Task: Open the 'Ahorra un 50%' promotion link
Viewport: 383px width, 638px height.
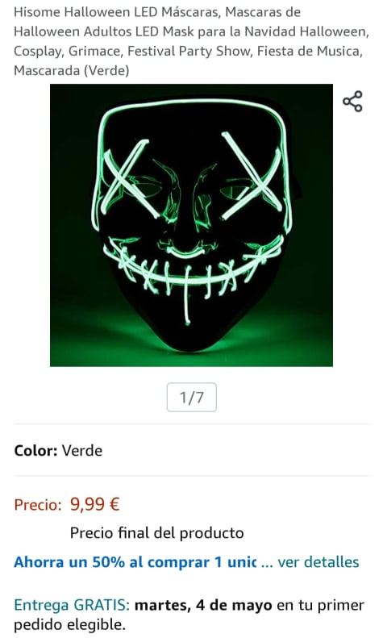Action: point(135,562)
